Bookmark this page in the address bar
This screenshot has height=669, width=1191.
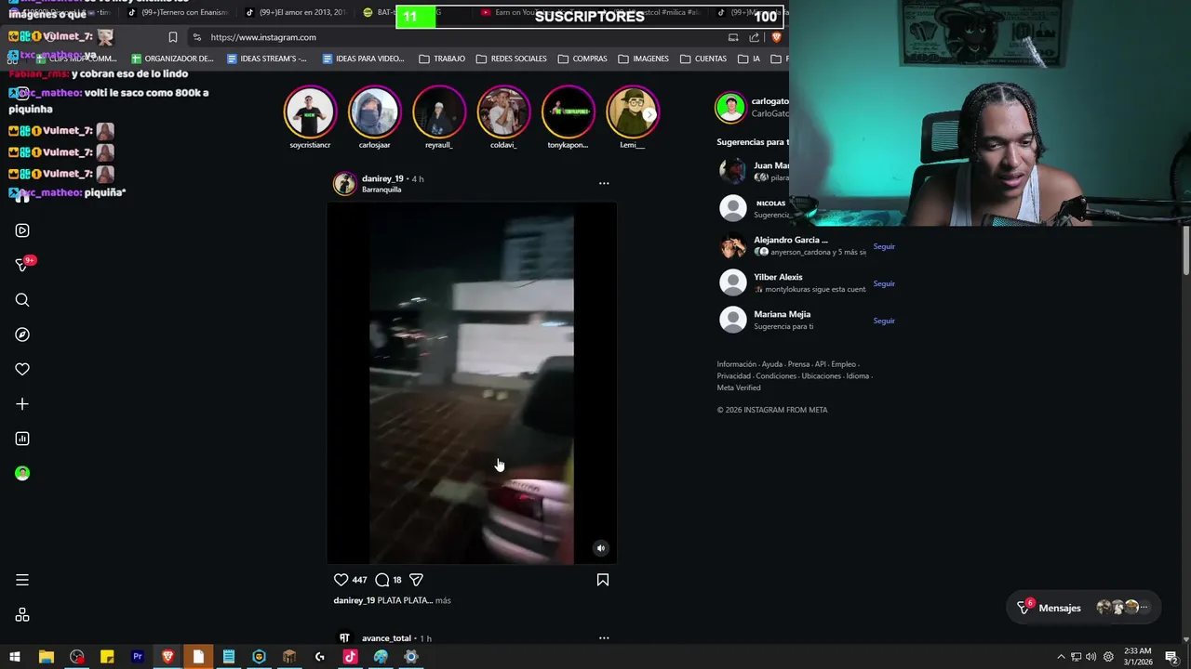point(173,37)
